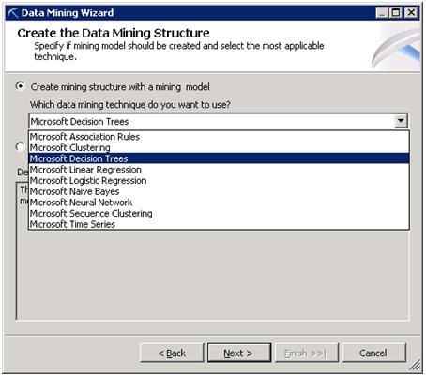Click the Data Mining Wizard title bar icon

click(13, 13)
